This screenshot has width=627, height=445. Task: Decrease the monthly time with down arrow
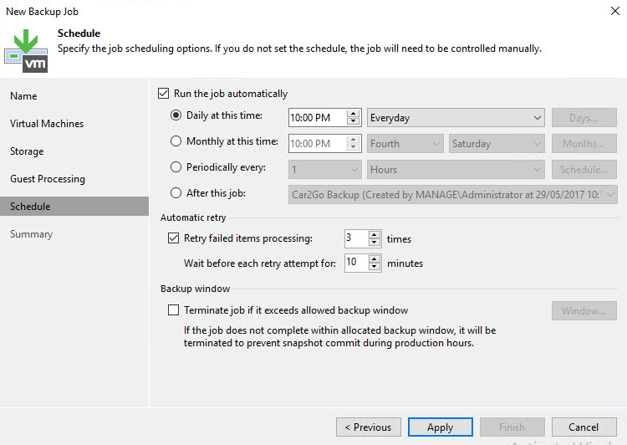pyautogui.click(x=353, y=147)
